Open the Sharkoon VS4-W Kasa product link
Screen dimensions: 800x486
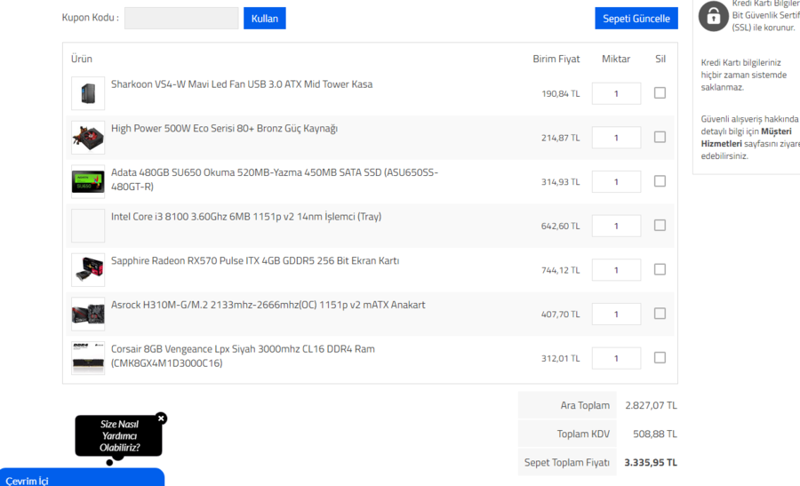point(242,84)
